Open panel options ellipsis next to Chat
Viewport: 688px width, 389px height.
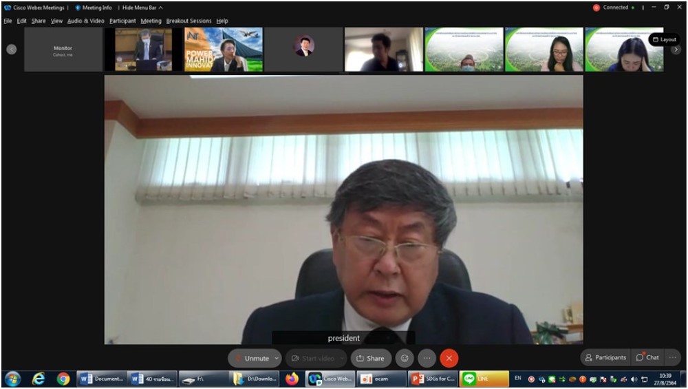pos(672,357)
